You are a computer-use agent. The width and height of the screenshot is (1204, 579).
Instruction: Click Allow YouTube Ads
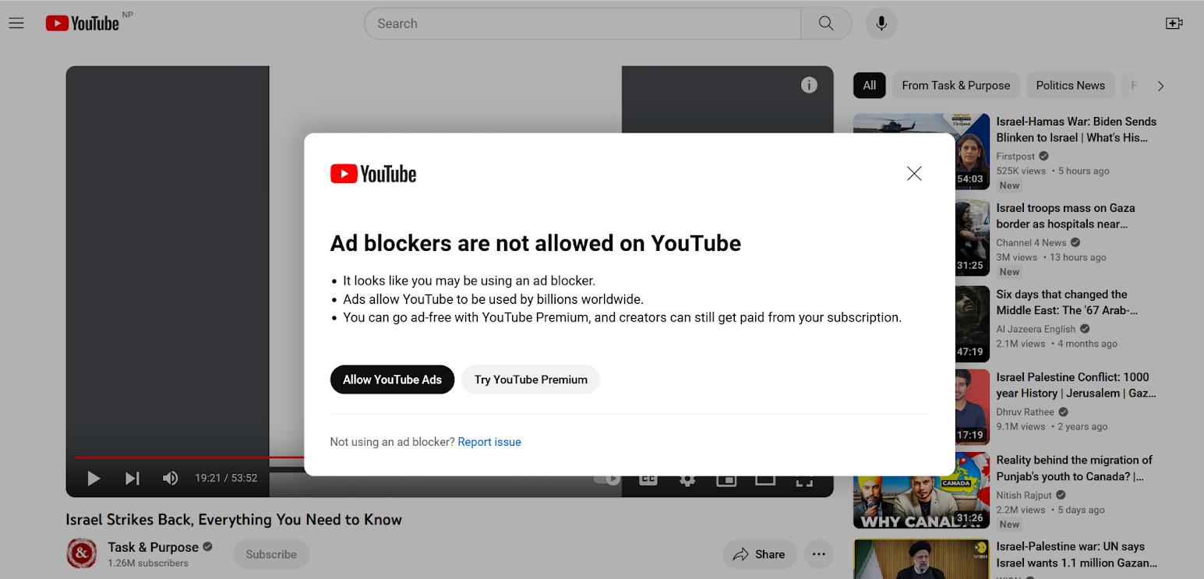point(392,380)
